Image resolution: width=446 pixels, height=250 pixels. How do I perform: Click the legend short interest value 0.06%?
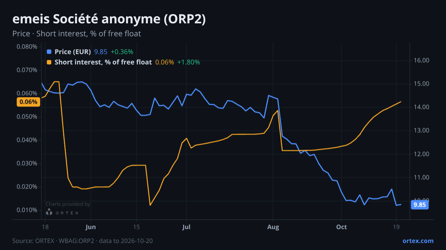tap(164, 62)
